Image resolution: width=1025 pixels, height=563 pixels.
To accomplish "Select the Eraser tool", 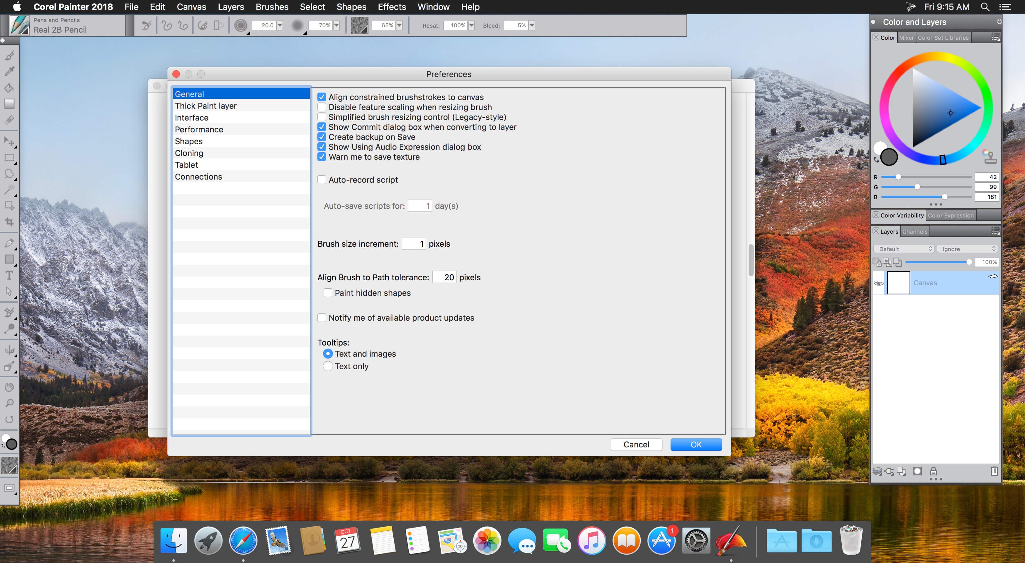I will point(9,120).
